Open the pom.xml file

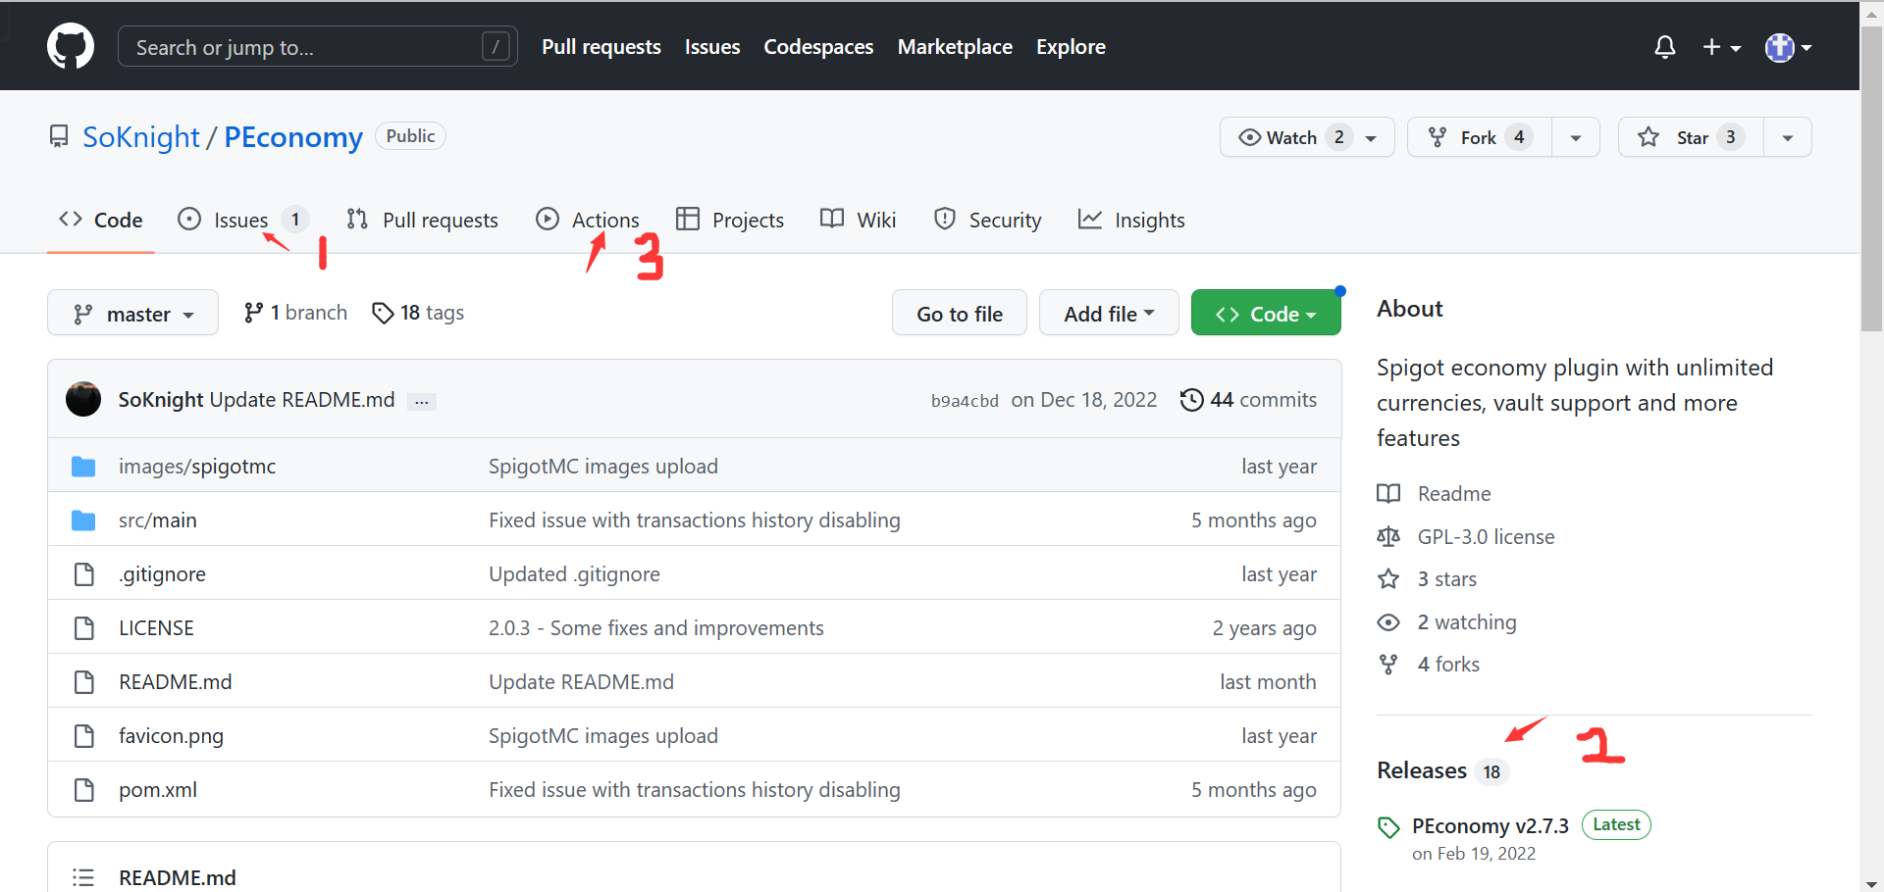coord(158,790)
